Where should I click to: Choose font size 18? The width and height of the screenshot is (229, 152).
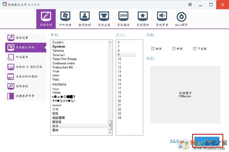[x=119, y=93]
